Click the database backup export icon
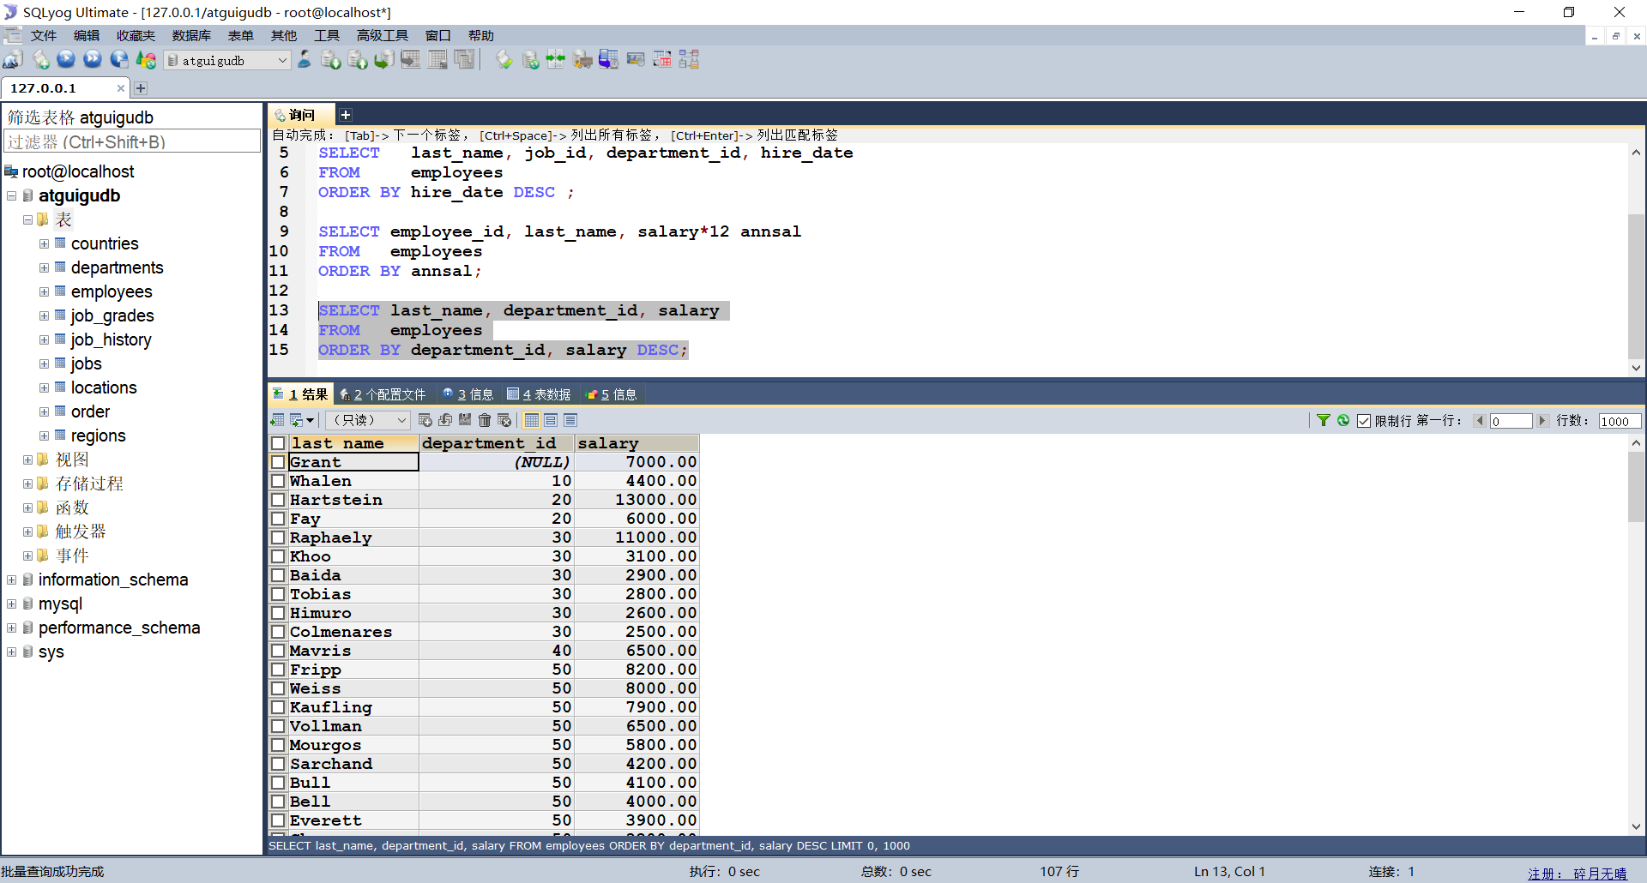Screen dimensions: 1647x883 click(x=358, y=60)
